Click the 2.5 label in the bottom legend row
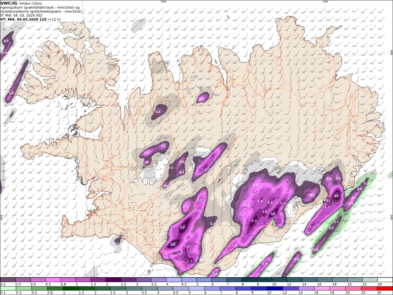This screenshot has height=295, width=393. point(113,293)
